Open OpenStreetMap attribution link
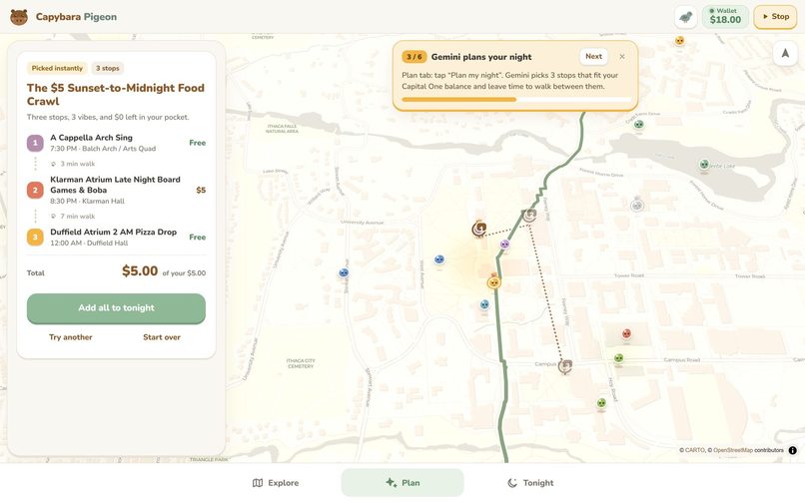 [733, 450]
